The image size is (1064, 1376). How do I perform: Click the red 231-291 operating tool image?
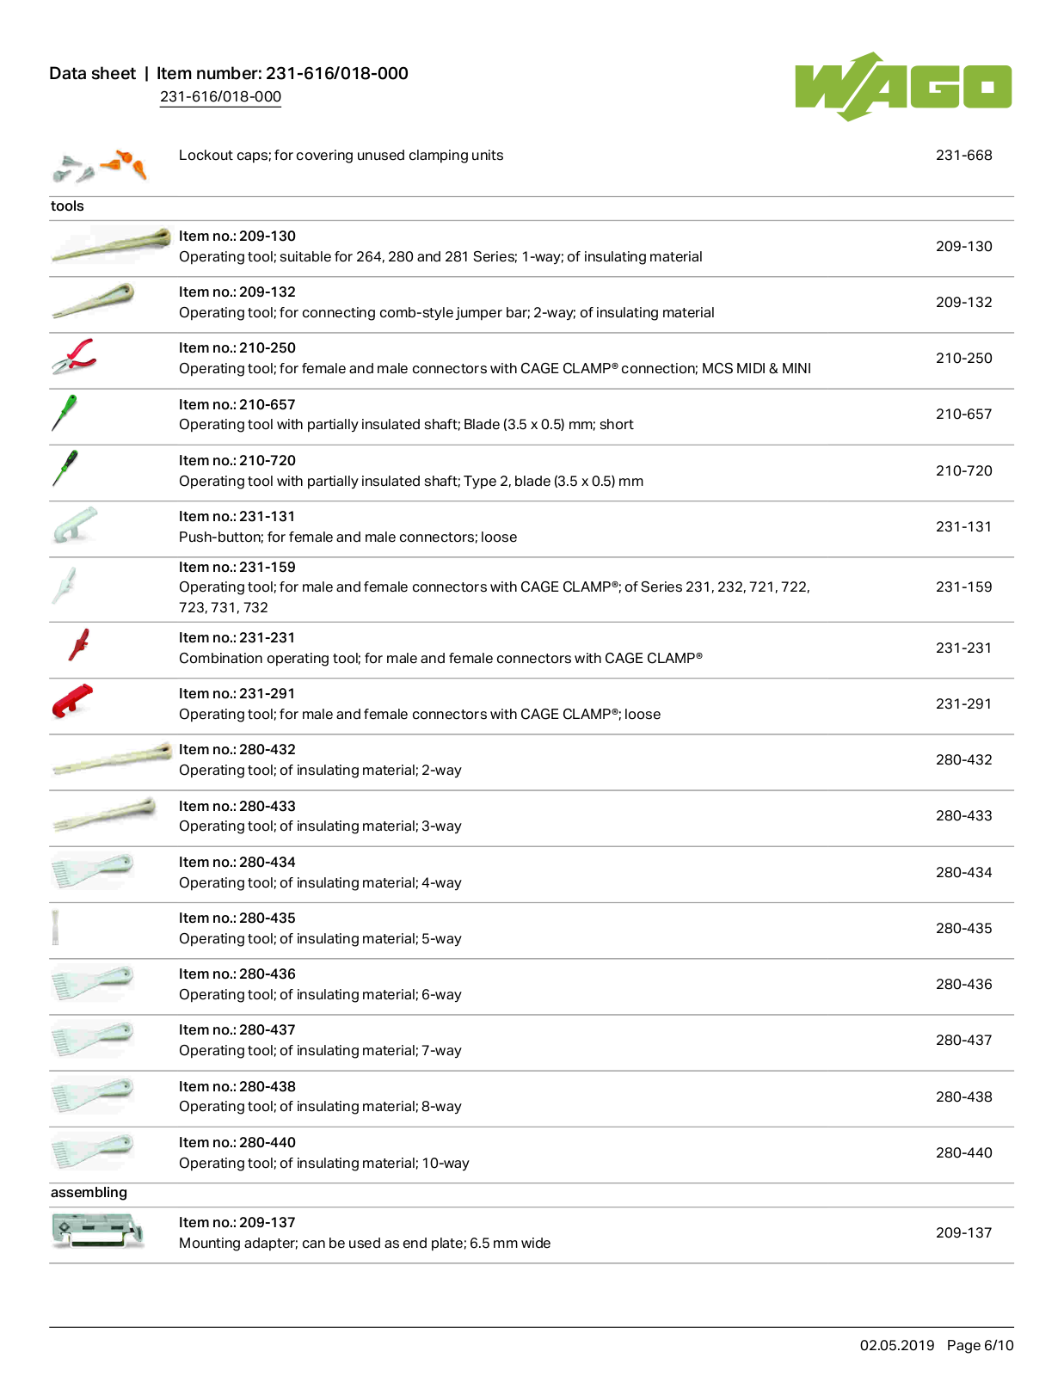pyautogui.click(x=72, y=700)
